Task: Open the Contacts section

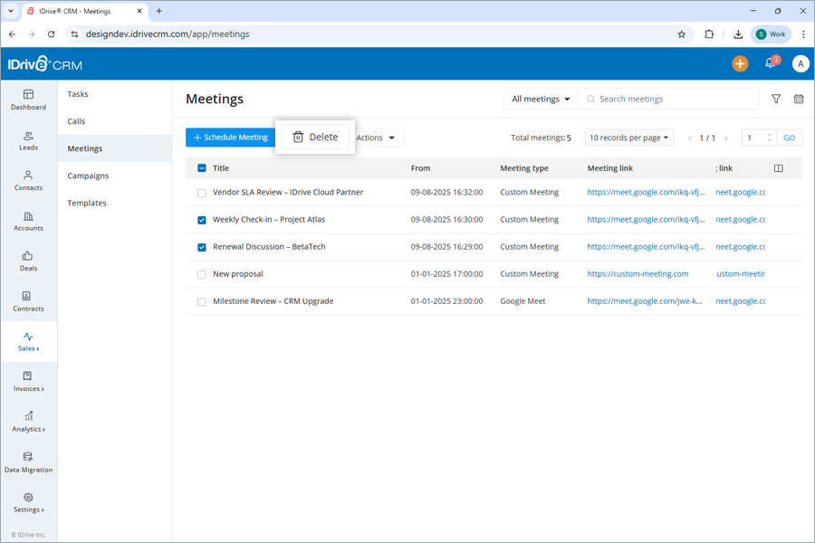Action: pos(28,181)
